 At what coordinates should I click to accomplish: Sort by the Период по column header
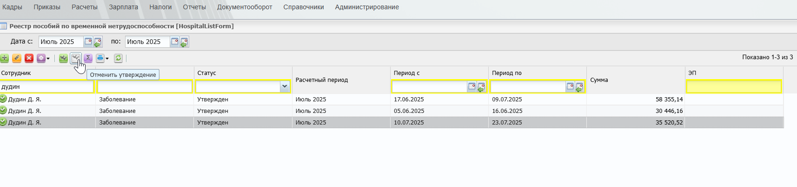click(x=507, y=73)
